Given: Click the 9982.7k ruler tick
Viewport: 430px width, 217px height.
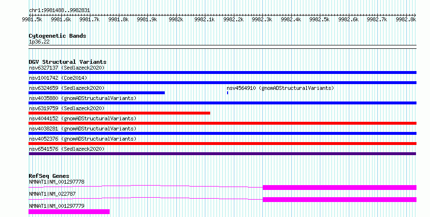Looking at the screenshot, I should click(377, 19).
